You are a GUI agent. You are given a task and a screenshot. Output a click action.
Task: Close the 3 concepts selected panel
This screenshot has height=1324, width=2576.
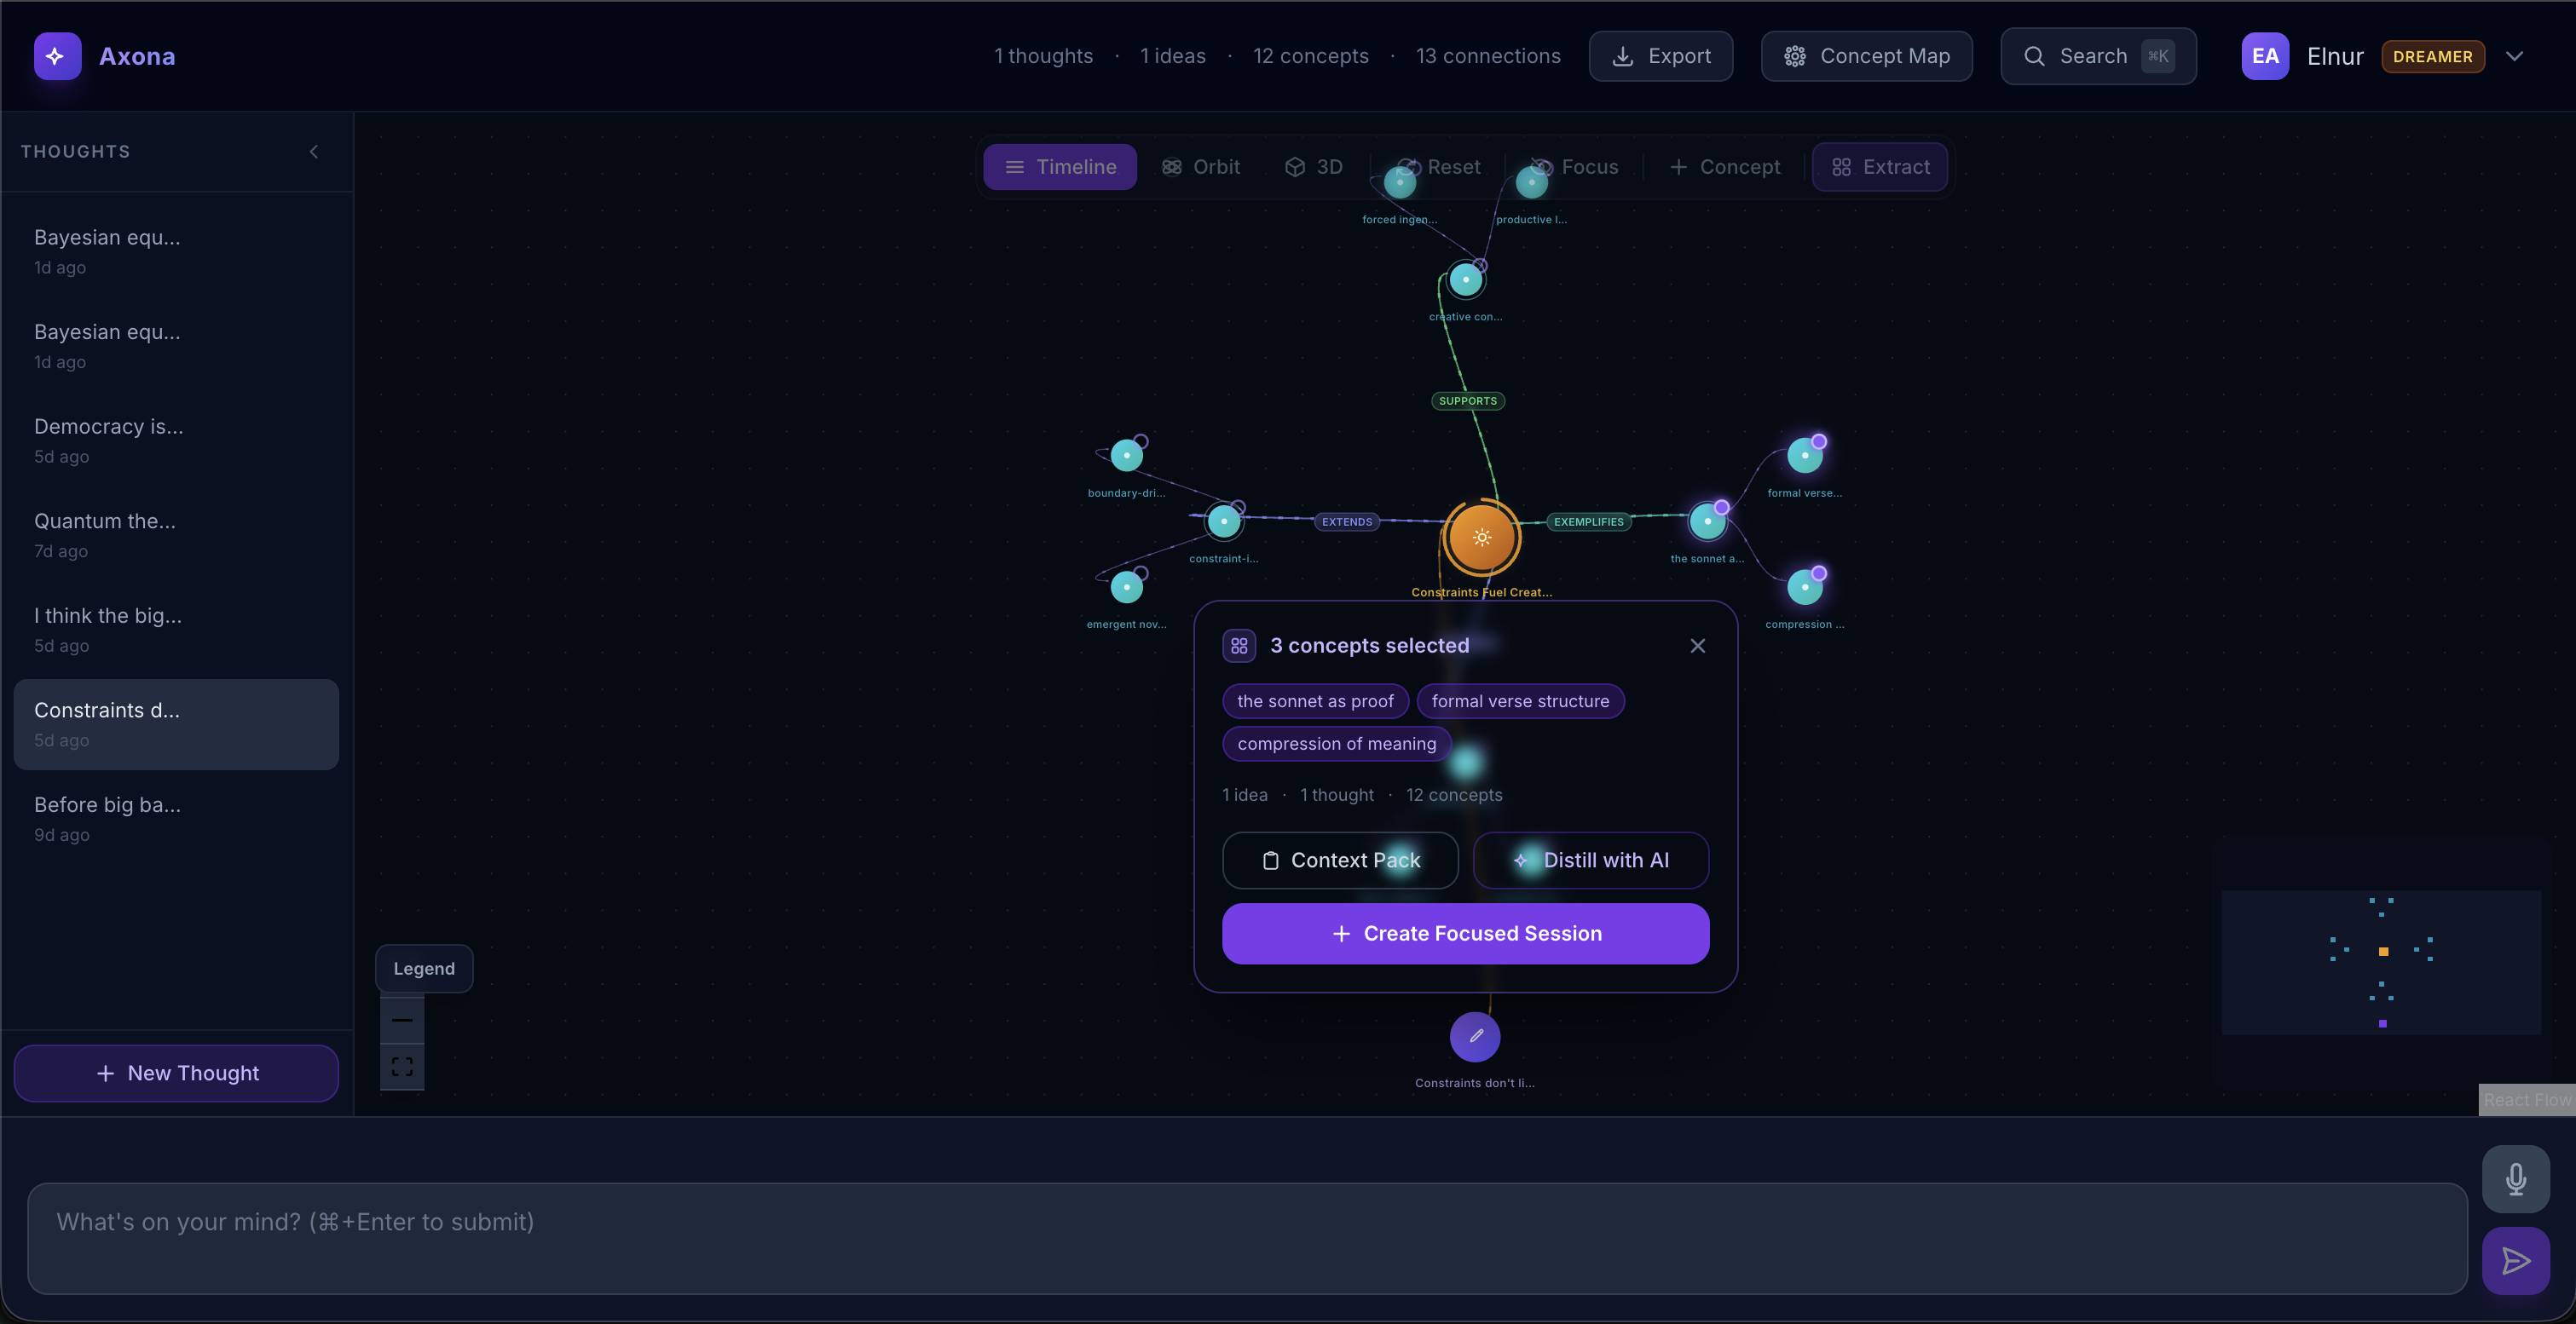pos(1698,647)
